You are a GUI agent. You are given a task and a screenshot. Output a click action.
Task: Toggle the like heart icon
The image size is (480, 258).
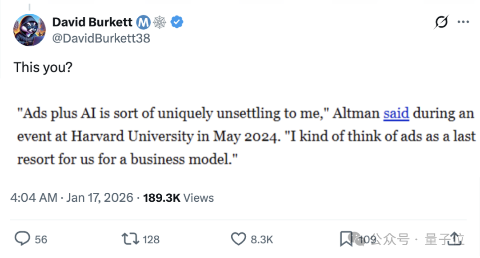pos(239,239)
